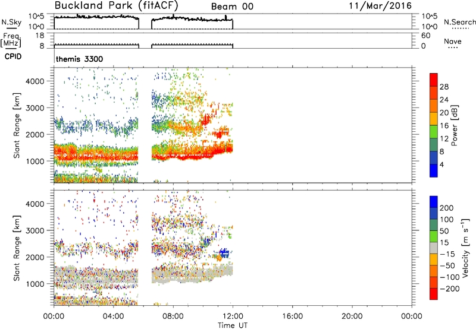The image size is (476, 329).
Task: Click the '200' Velocity colorbar value
Action: point(447,208)
